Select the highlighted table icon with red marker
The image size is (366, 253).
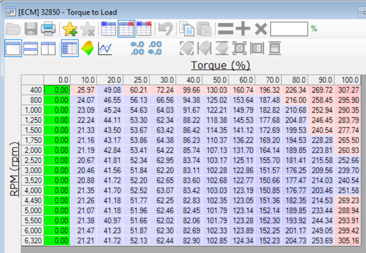coord(126,29)
